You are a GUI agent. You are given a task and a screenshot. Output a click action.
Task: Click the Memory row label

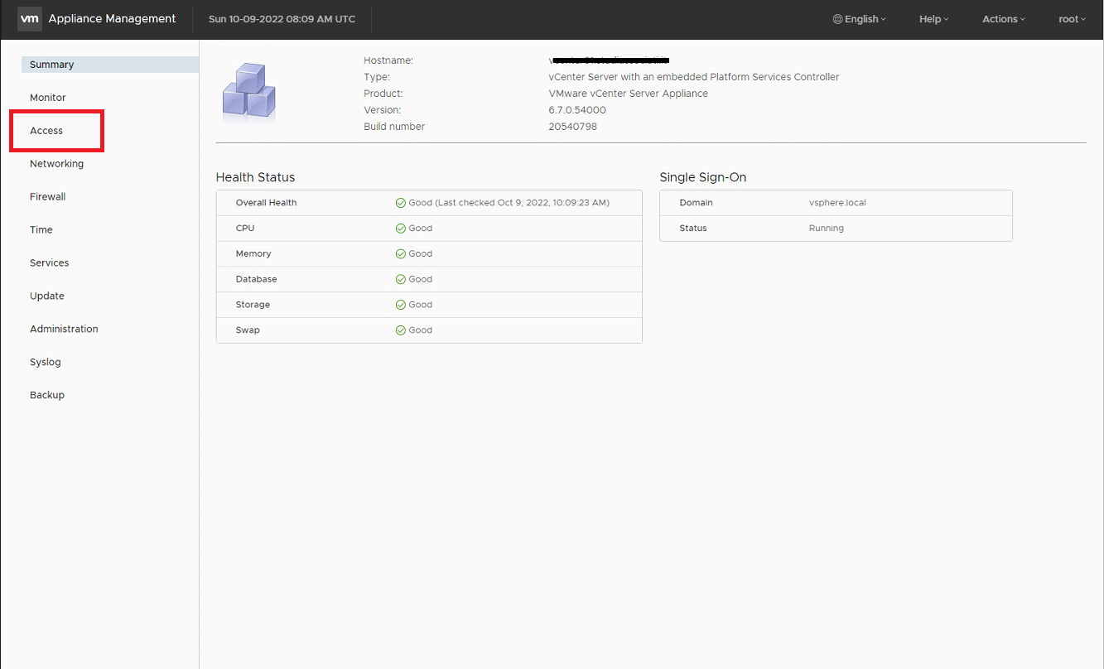[x=253, y=254]
